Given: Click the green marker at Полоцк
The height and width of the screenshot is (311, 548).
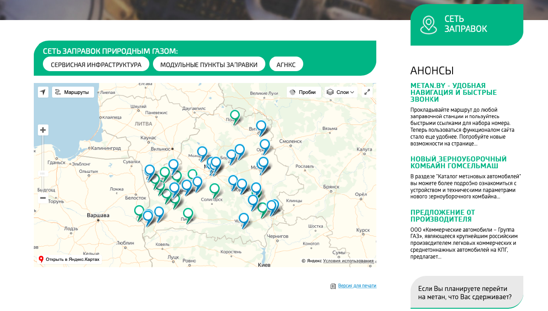Looking at the screenshot, I should (x=235, y=117).
